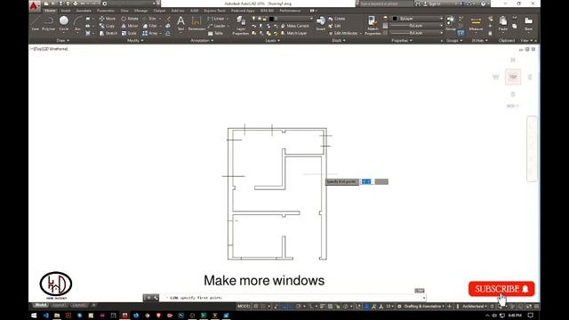Viewport: 569px width, 320px height.
Task: Click the Group tool
Action: pos(451,23)
